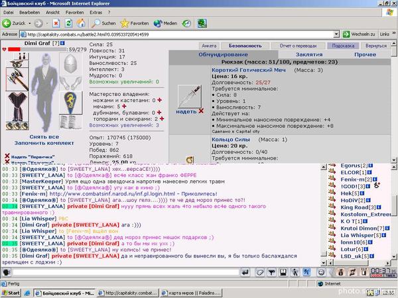Viewport: 398px width, 298px height.
Task: Click the надеть link under the sword
Action: point(186,111)
